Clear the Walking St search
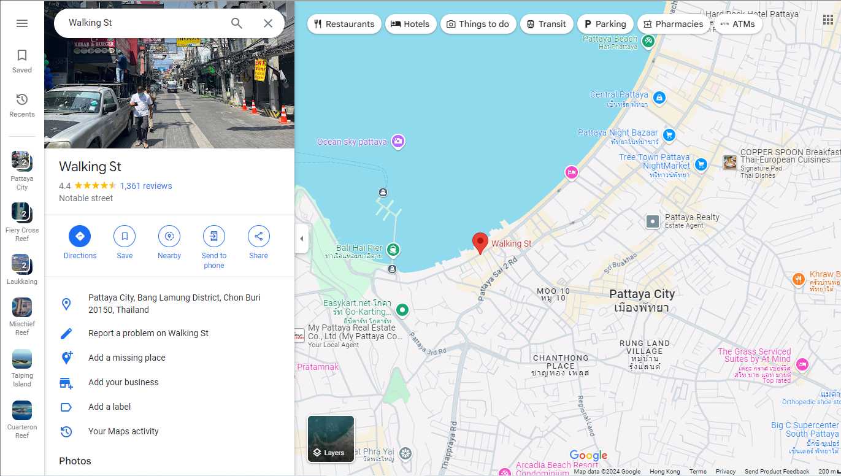Screen dimensions: 841x476 point(268,23)
